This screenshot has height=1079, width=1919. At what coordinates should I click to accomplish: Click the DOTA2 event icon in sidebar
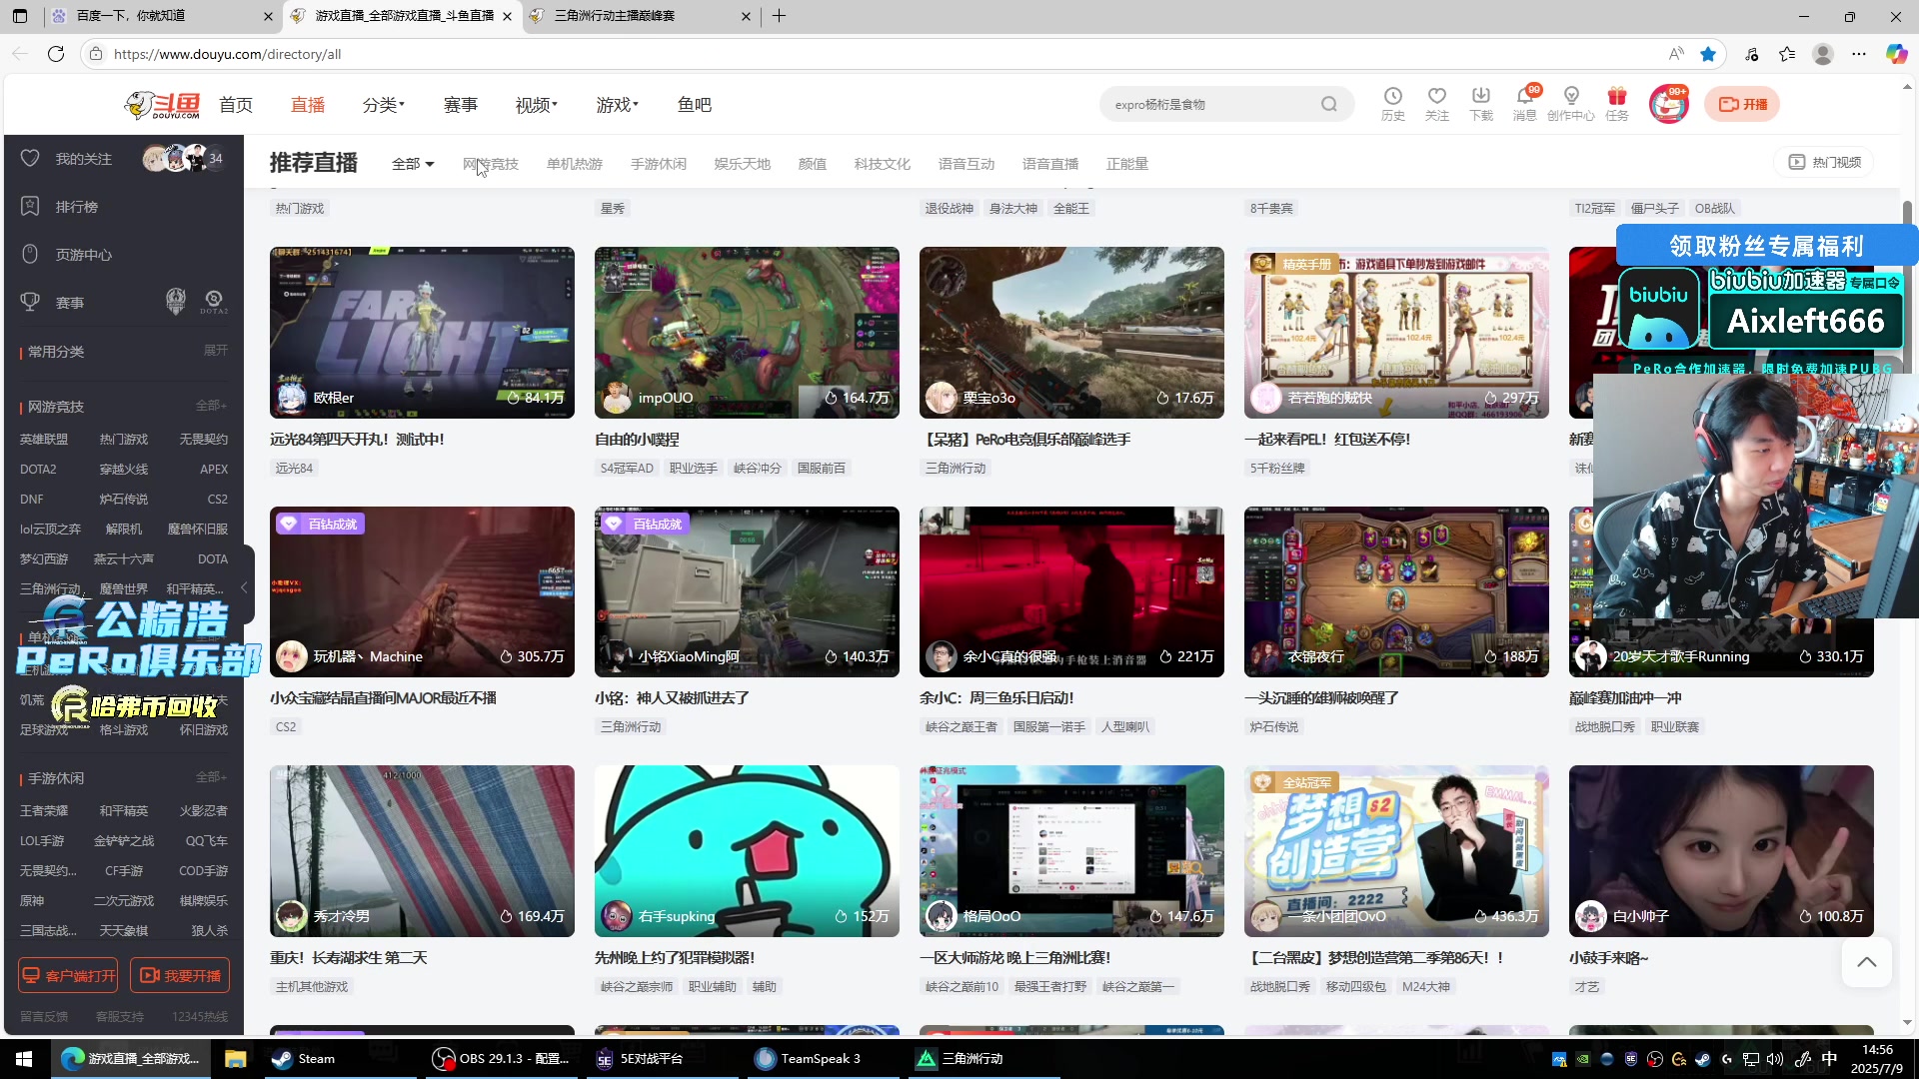click(213, 301)
